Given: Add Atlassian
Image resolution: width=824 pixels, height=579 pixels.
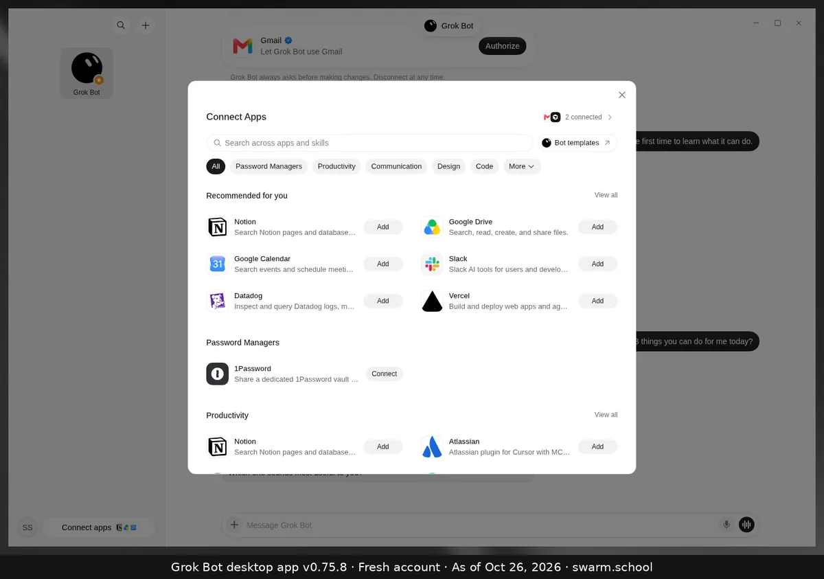Looking at the screenshot, I should click(597, 447).
